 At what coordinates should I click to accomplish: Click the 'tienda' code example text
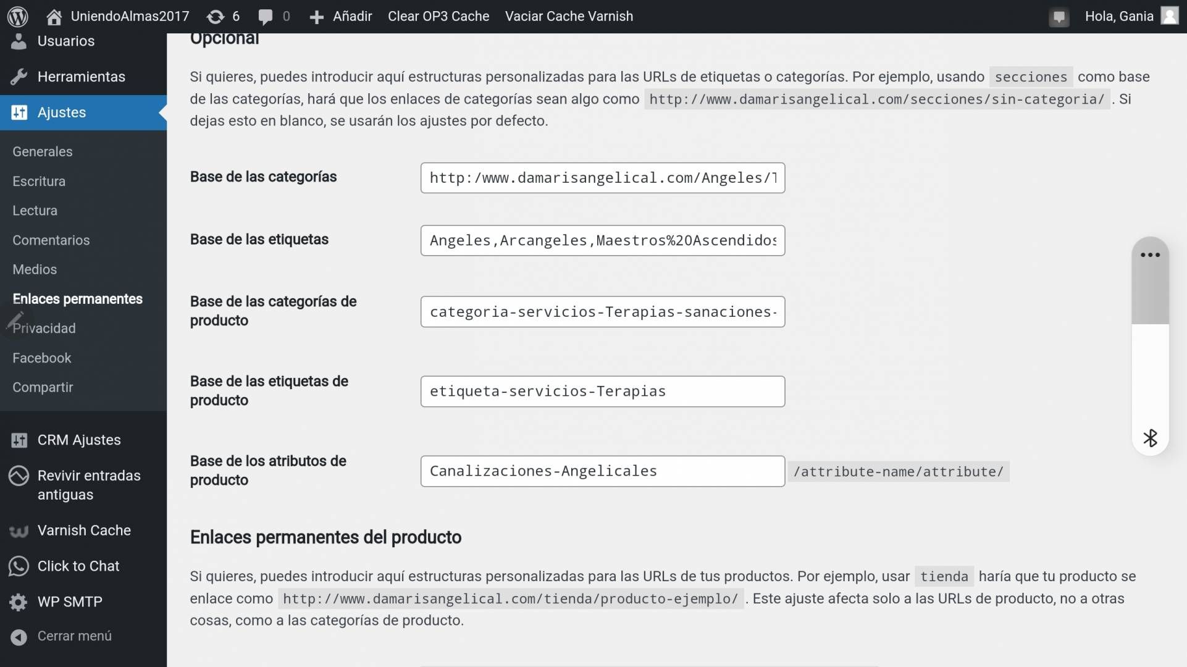[x=944, y=577]
